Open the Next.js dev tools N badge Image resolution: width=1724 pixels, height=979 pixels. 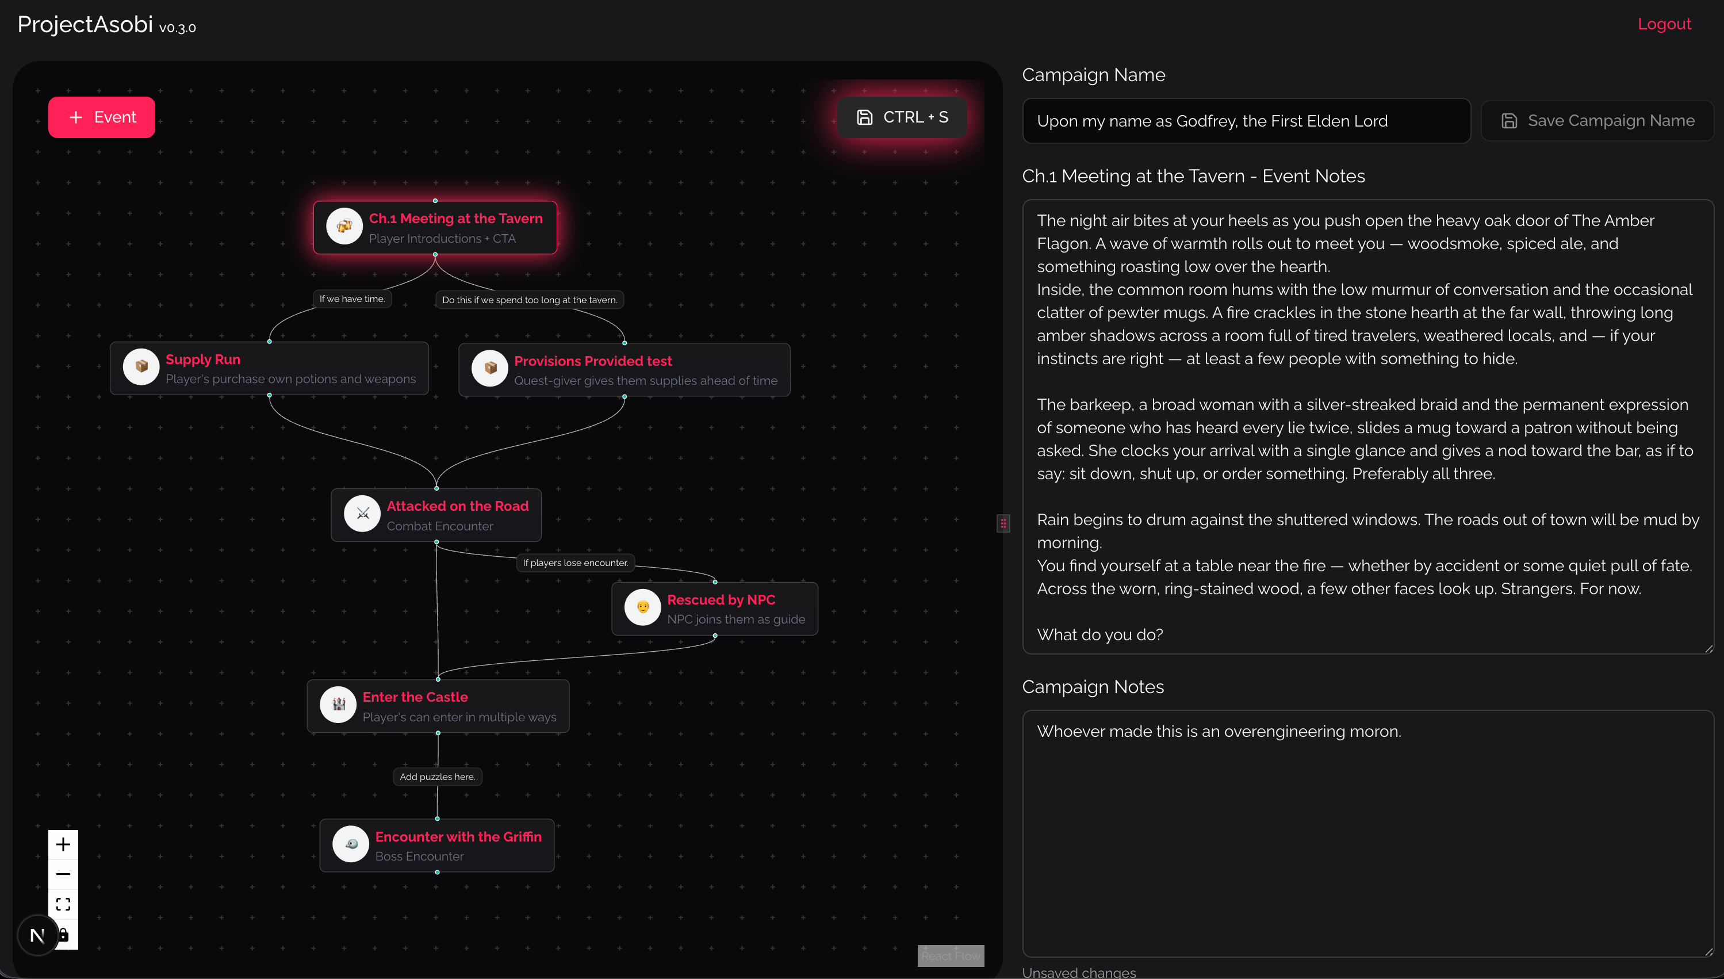click(37, 934)
